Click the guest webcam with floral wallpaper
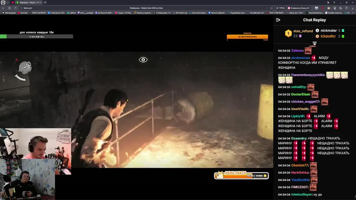 coord(27,179)
